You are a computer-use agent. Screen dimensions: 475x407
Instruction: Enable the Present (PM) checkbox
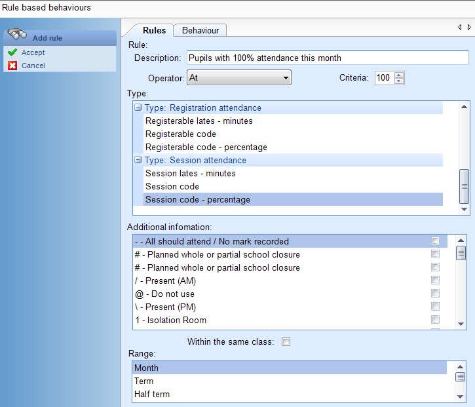tap(435, 306)
